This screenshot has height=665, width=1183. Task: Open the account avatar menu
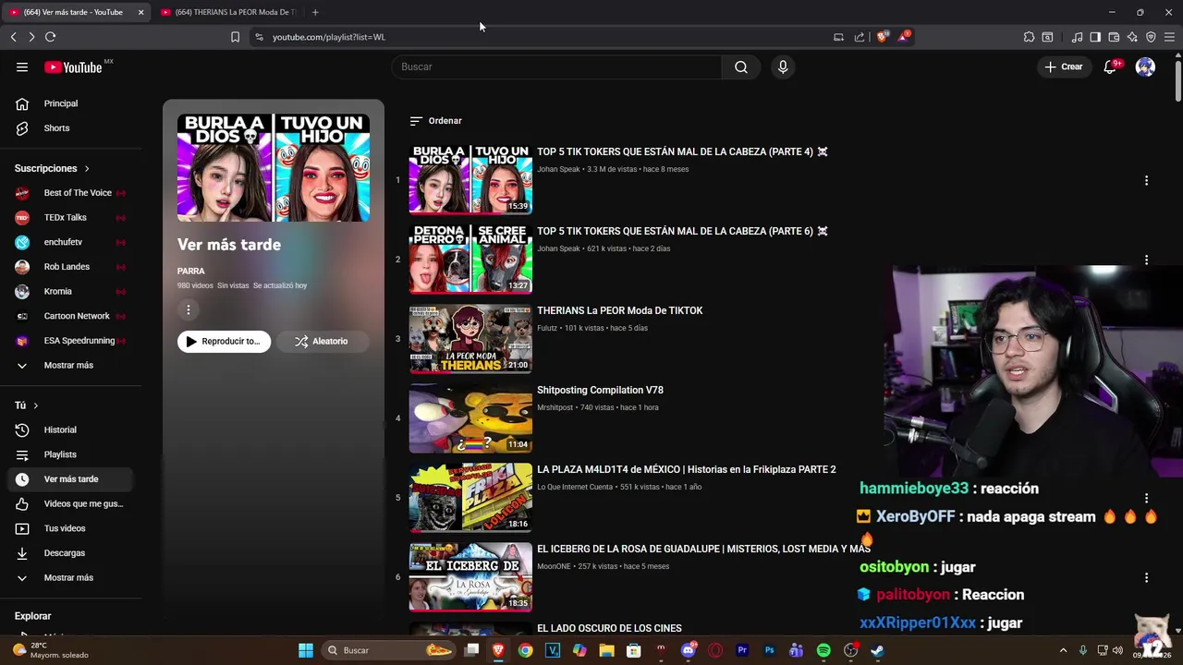pyautogui.click(x=1145, y=66)
